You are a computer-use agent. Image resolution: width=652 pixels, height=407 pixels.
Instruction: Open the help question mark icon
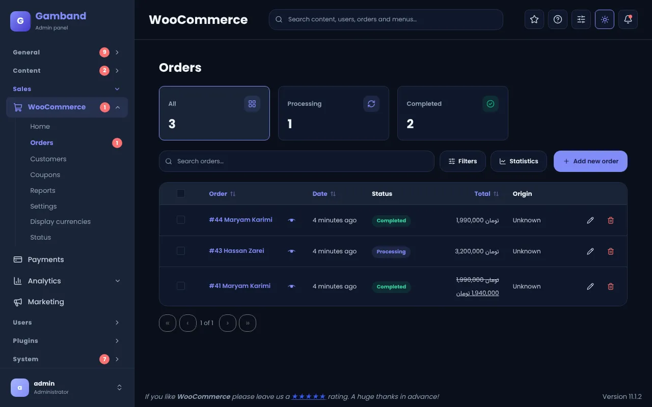pyautogui.click(x=558, y=19)
